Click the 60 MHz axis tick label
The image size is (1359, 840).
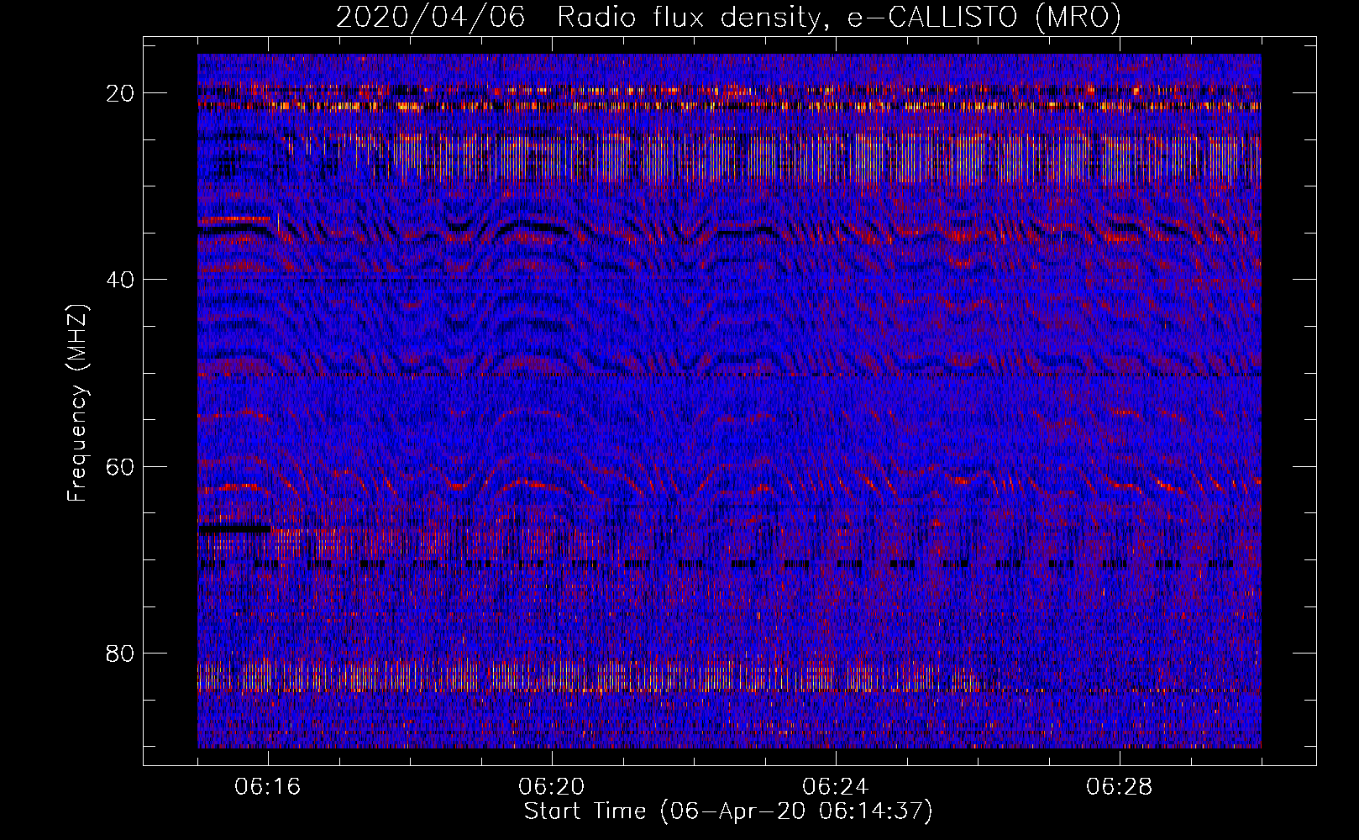[x=121, y=466]
